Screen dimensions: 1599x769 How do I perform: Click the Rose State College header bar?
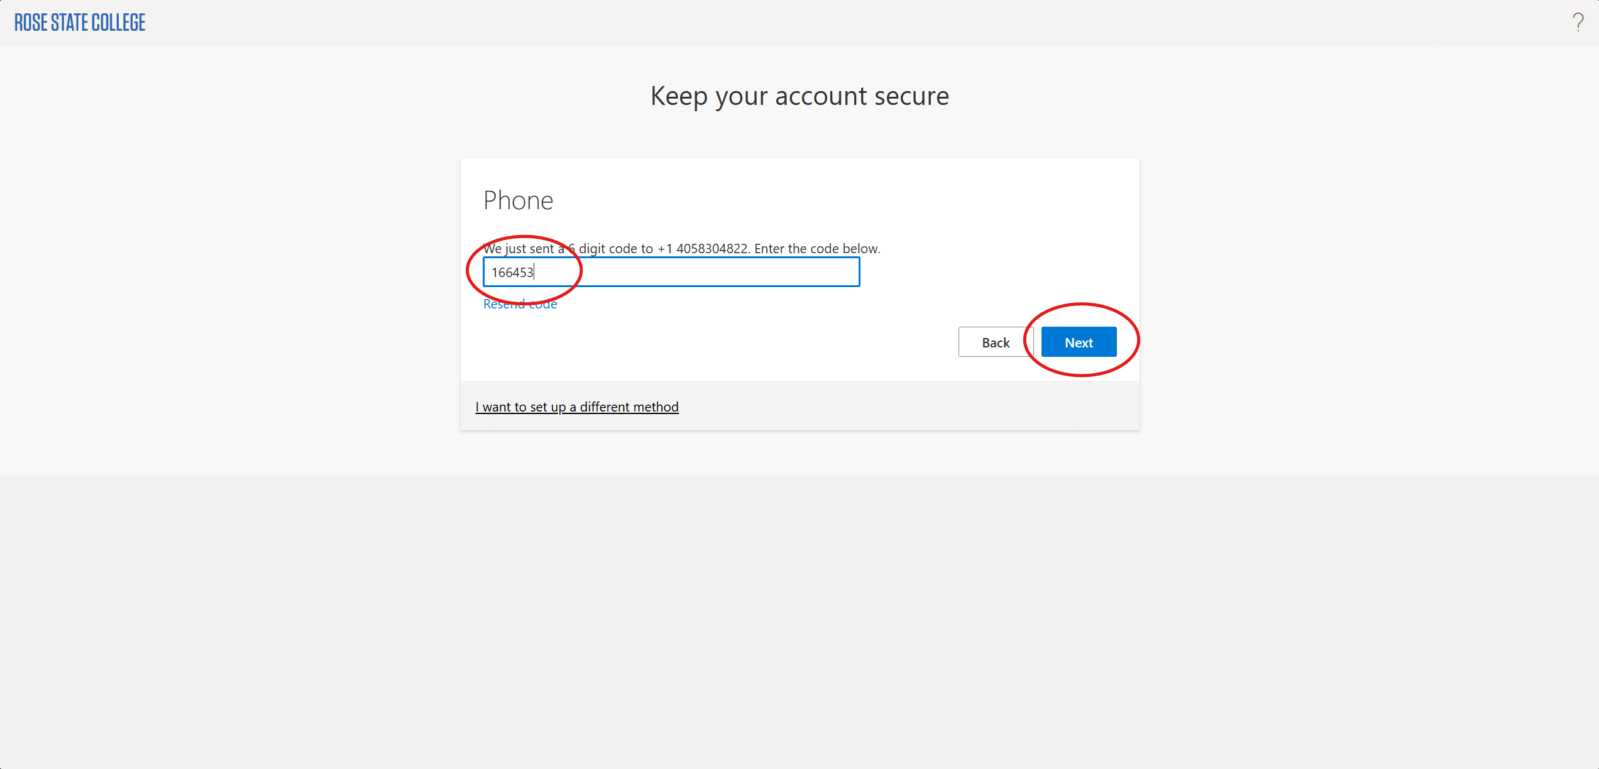798,22
